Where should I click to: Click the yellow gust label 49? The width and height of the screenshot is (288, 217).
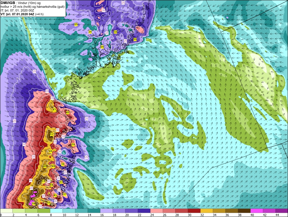point(45,166)
